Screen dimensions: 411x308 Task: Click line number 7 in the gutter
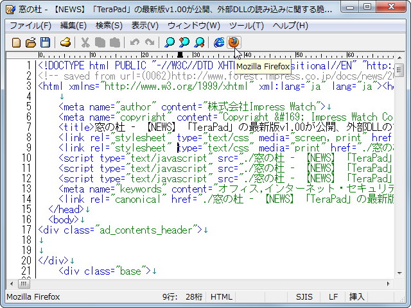pyautogui.click(x=28, y=127)
